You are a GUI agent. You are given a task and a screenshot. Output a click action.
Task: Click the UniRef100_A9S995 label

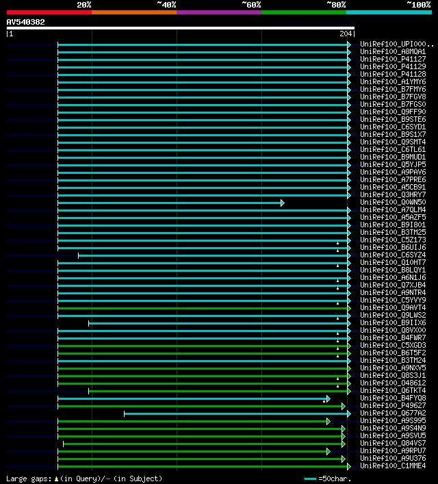click(x=393, y=421)
